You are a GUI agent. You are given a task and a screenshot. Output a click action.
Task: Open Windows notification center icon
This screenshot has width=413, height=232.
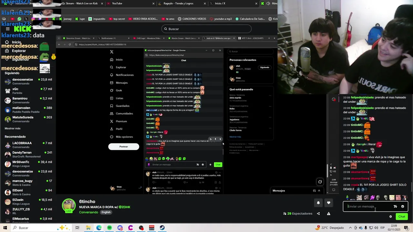pos(406,228)
